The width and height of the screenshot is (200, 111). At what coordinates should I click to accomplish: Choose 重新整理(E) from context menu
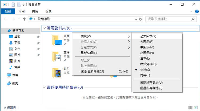(x=102, y=53)
